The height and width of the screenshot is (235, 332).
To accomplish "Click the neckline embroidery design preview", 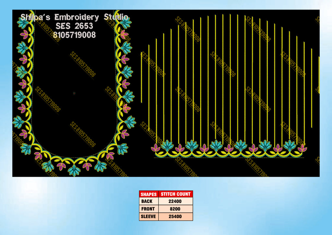I will pyautogui.click(x=74, y=93).
